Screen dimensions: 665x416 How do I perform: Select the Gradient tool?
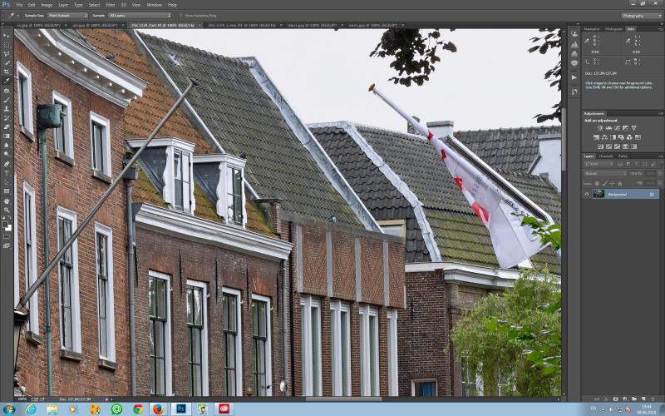coord(7,136)
